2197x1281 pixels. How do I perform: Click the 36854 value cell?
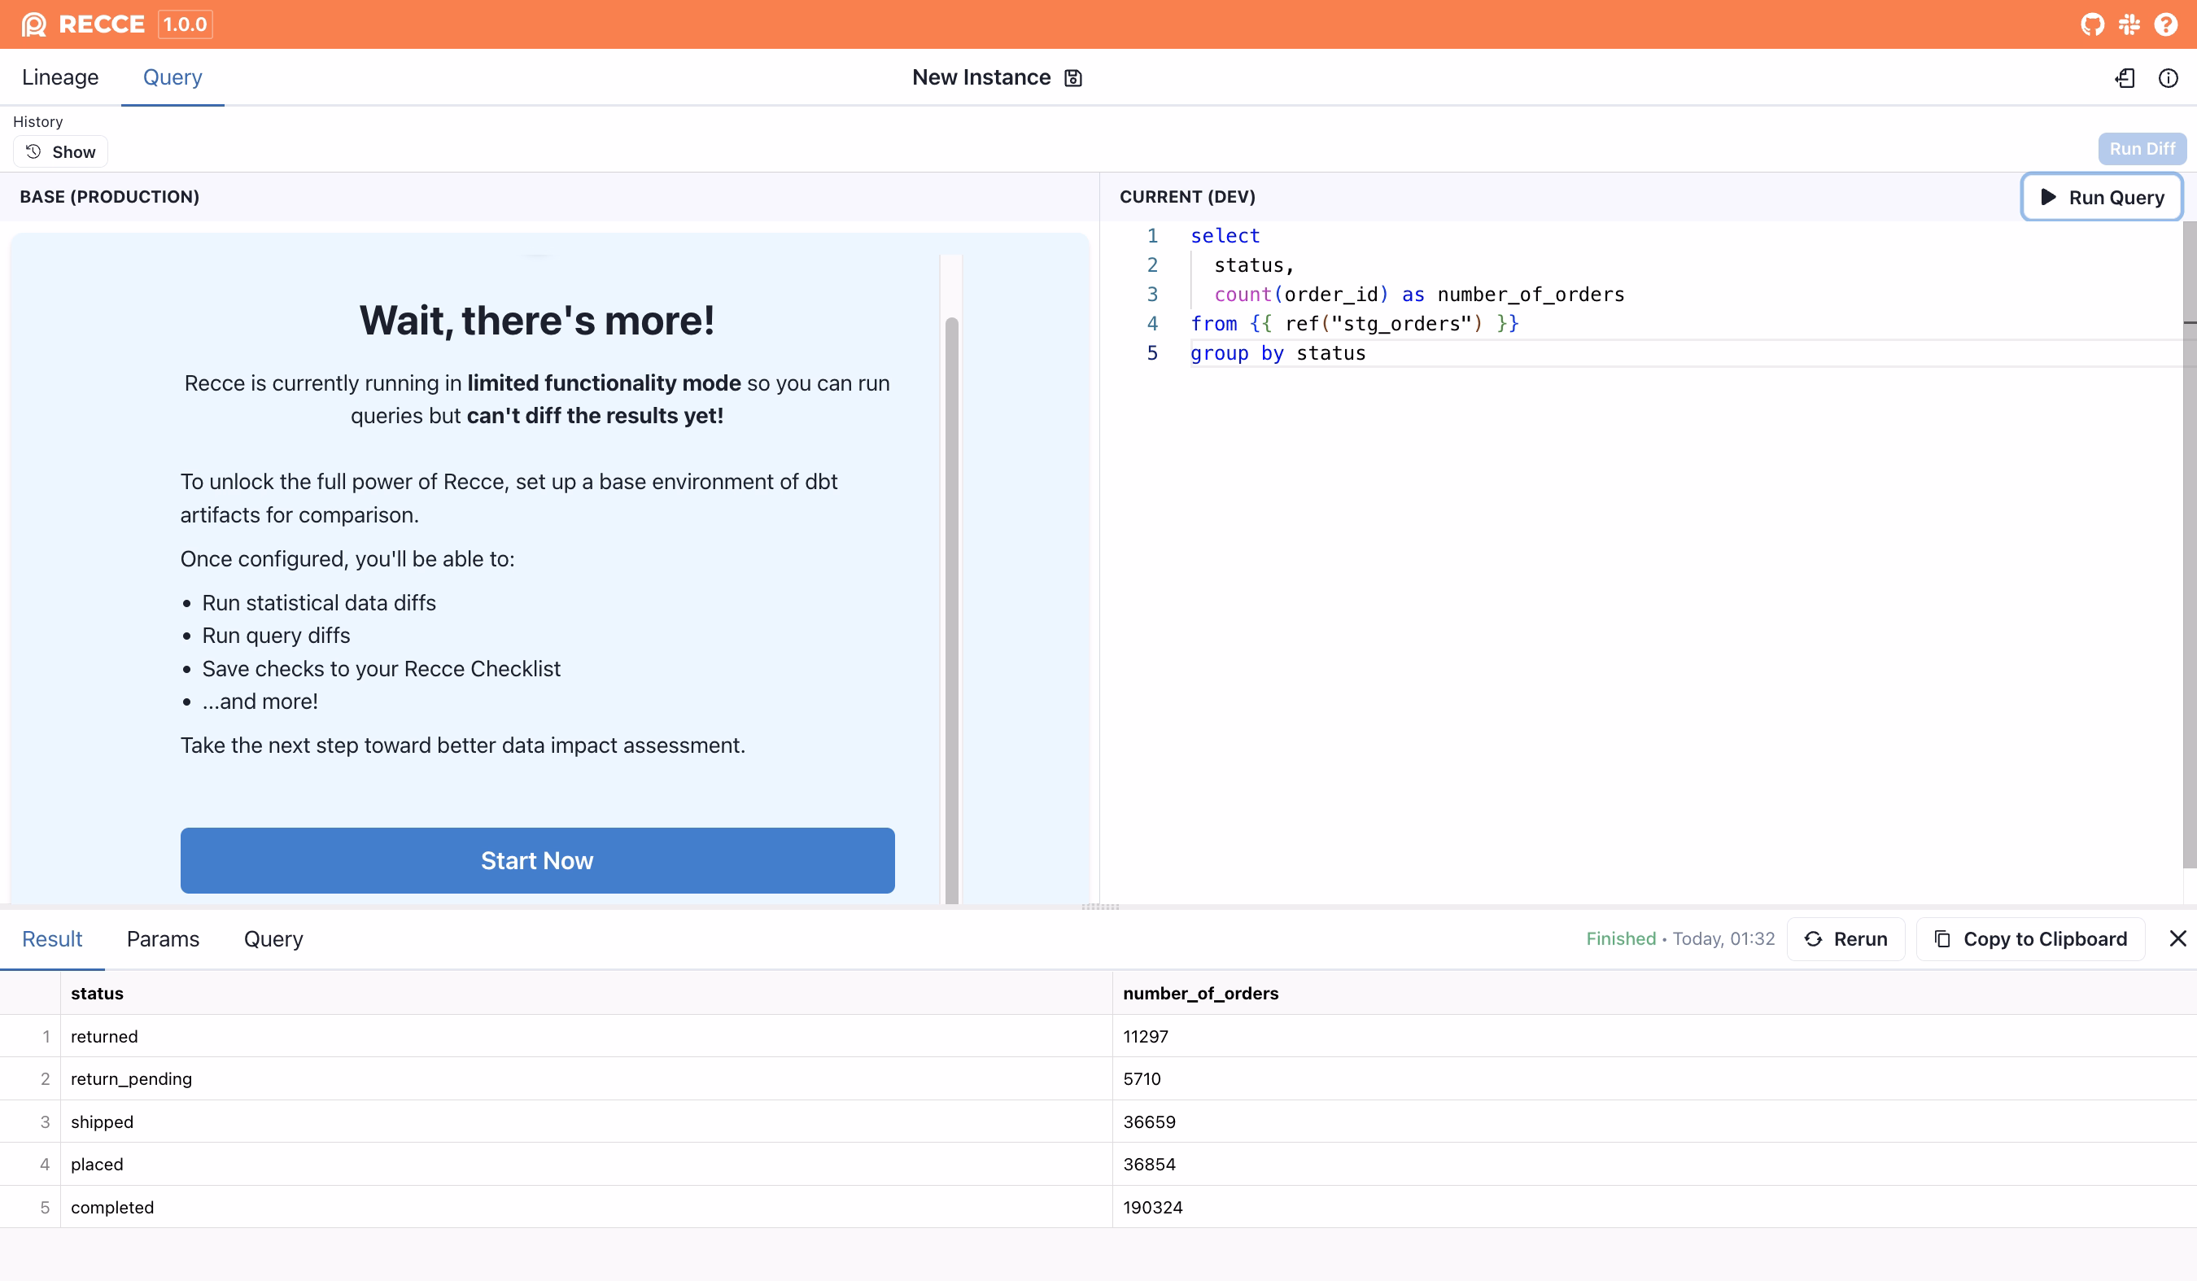click(x=1655, y=1164)
